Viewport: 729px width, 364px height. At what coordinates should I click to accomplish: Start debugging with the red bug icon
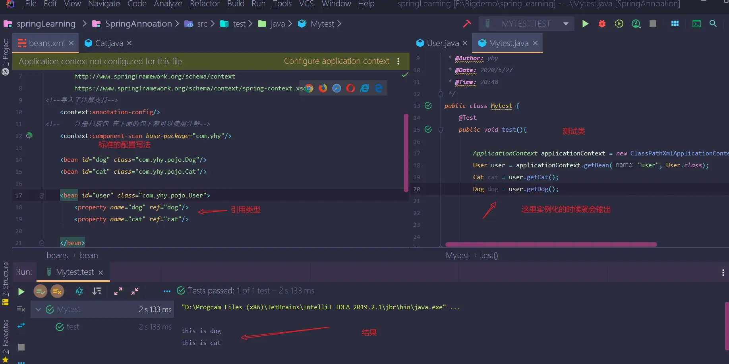point(602,24)
